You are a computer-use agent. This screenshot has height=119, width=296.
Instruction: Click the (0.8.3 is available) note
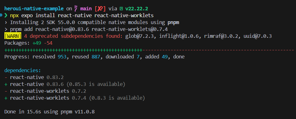[117, 98]
